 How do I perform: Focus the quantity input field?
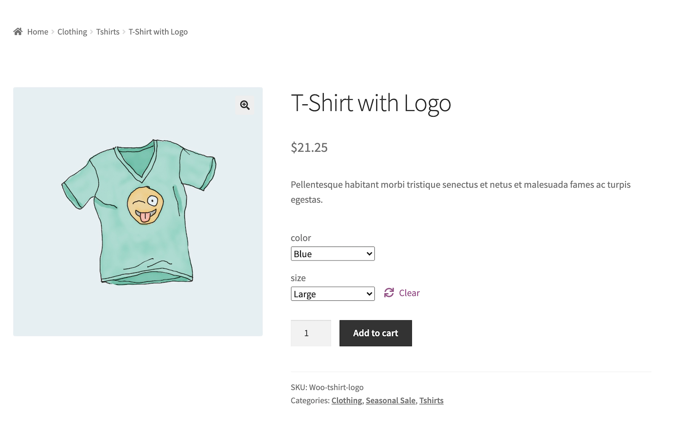311,333
